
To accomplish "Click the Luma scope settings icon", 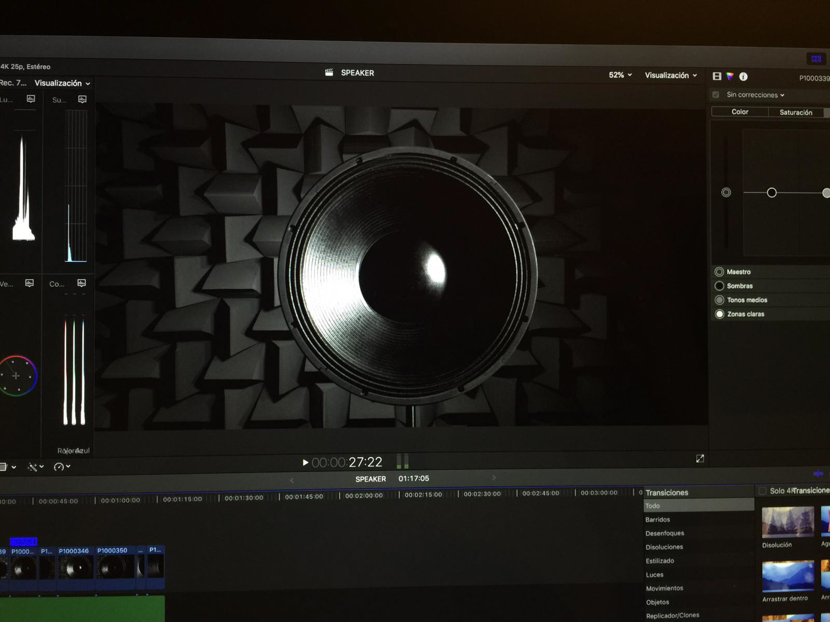I will click(x=31, y=99).
